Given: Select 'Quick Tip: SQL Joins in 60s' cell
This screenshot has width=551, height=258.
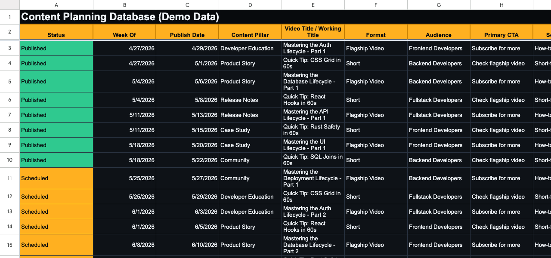Looking at the screenshot, I should pos(313,160).
